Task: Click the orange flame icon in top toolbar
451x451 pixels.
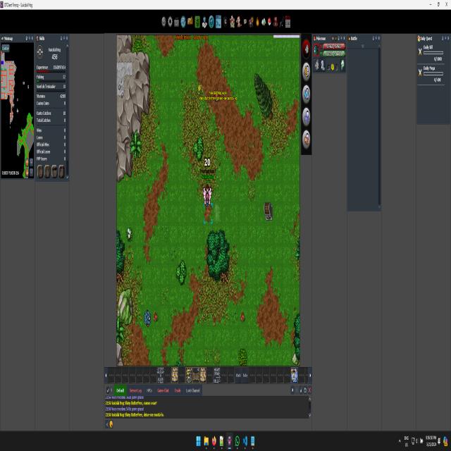Action: 257,22
